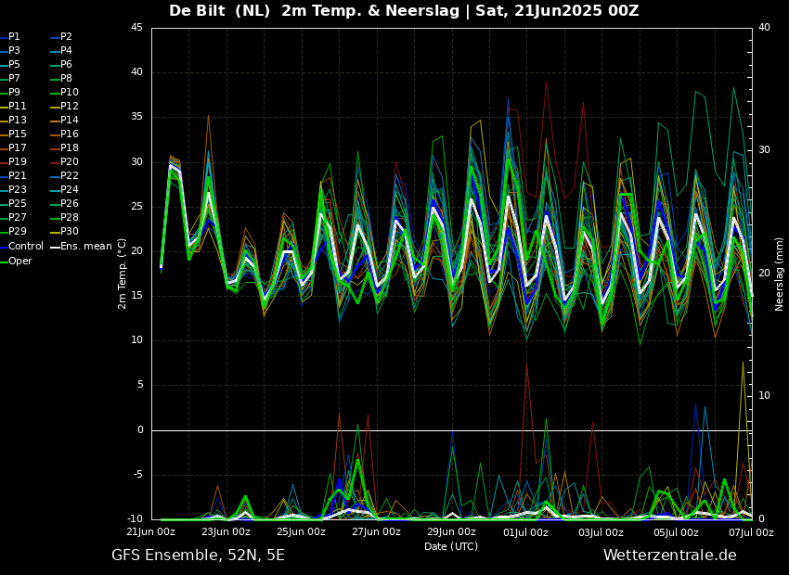Screen dimensions: 789x575
Task: Click the P24 legend entry
Action: pos(70,190)
